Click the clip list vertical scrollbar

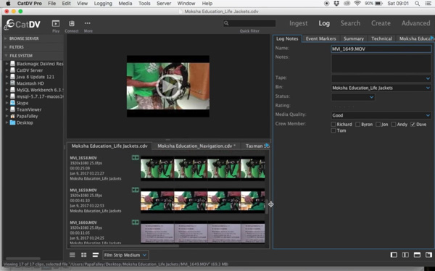coord(267,207)
